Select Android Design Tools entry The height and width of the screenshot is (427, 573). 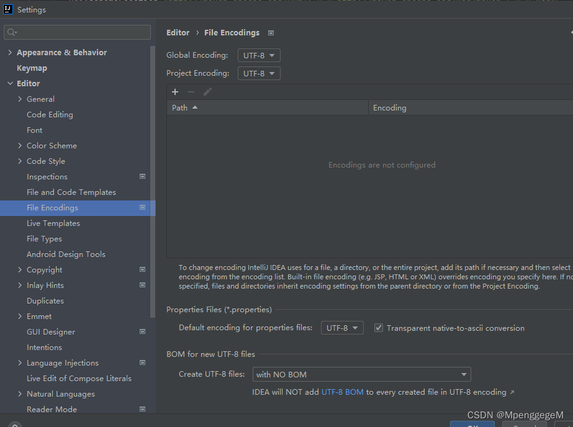[66, 254]
